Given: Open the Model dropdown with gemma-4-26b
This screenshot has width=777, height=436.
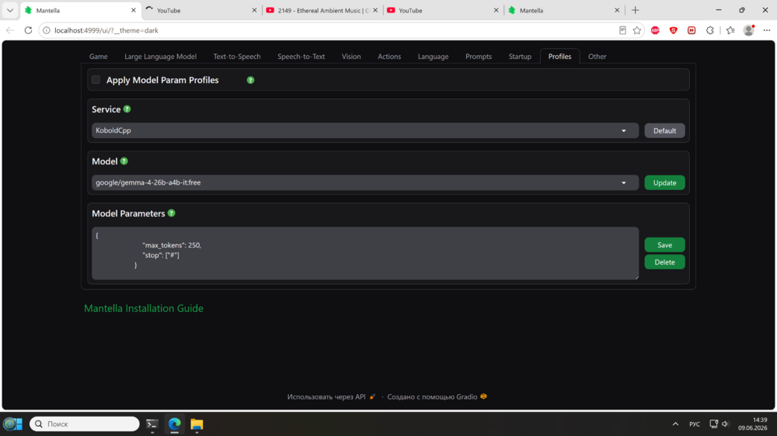Looking at the screenshot, I should click(x=365, y=182).
